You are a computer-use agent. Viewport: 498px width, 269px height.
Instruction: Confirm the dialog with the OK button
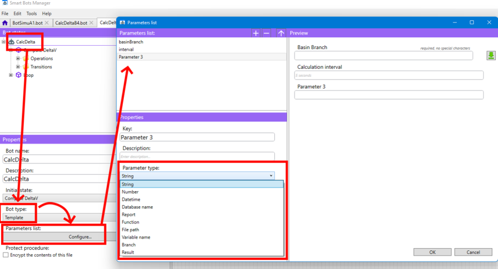coord(432,252)
